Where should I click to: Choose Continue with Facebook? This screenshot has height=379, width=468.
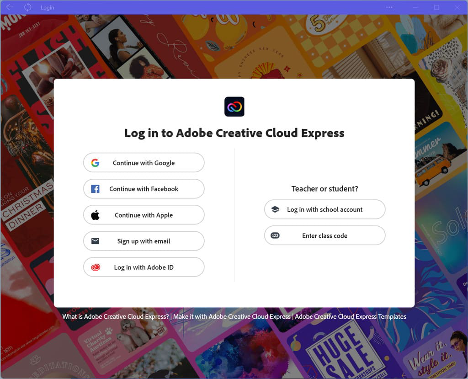(x=144, y=189)
